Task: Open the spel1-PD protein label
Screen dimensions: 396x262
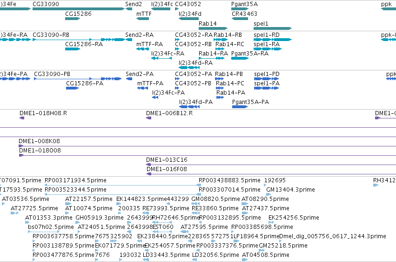Action: tap(267, 74)
